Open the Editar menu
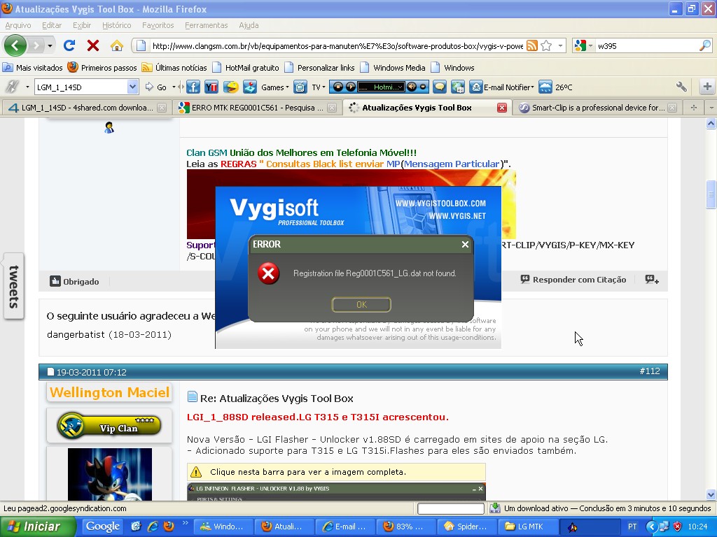Viewport: 717px width, 537px height. 52,25
